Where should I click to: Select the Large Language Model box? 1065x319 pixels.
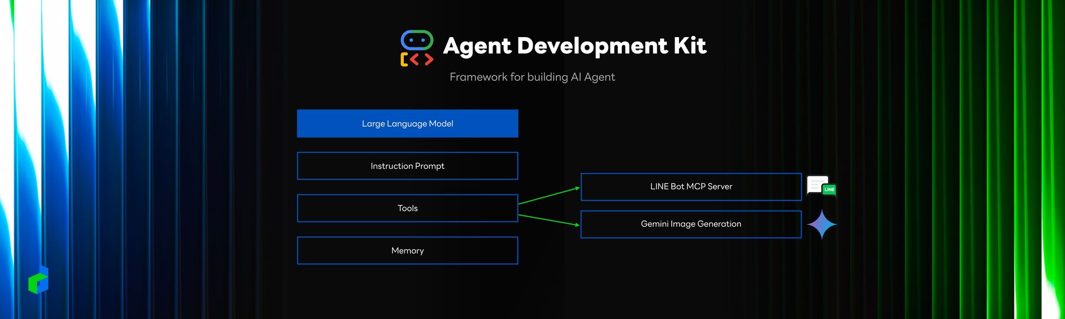tap(408, 124)
